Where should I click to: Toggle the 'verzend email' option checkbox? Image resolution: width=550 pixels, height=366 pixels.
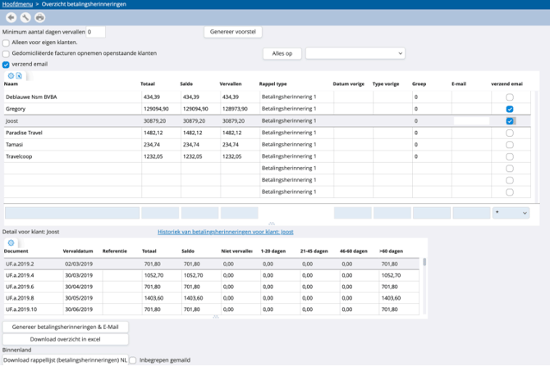click(x=7, y=64)
